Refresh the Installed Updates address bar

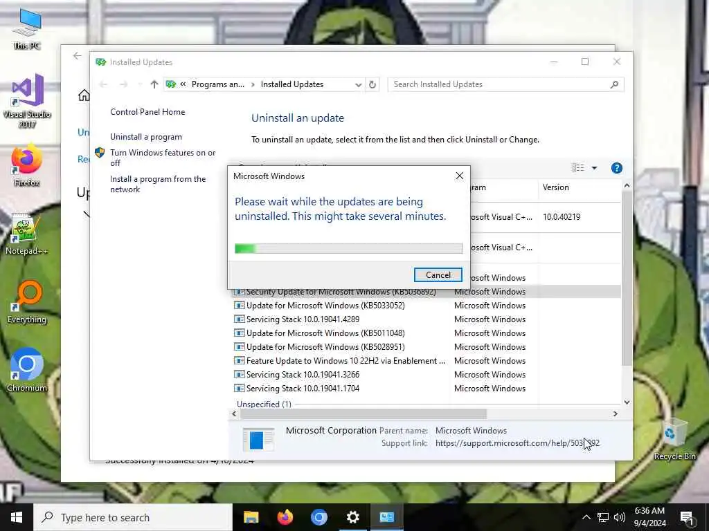372,84
